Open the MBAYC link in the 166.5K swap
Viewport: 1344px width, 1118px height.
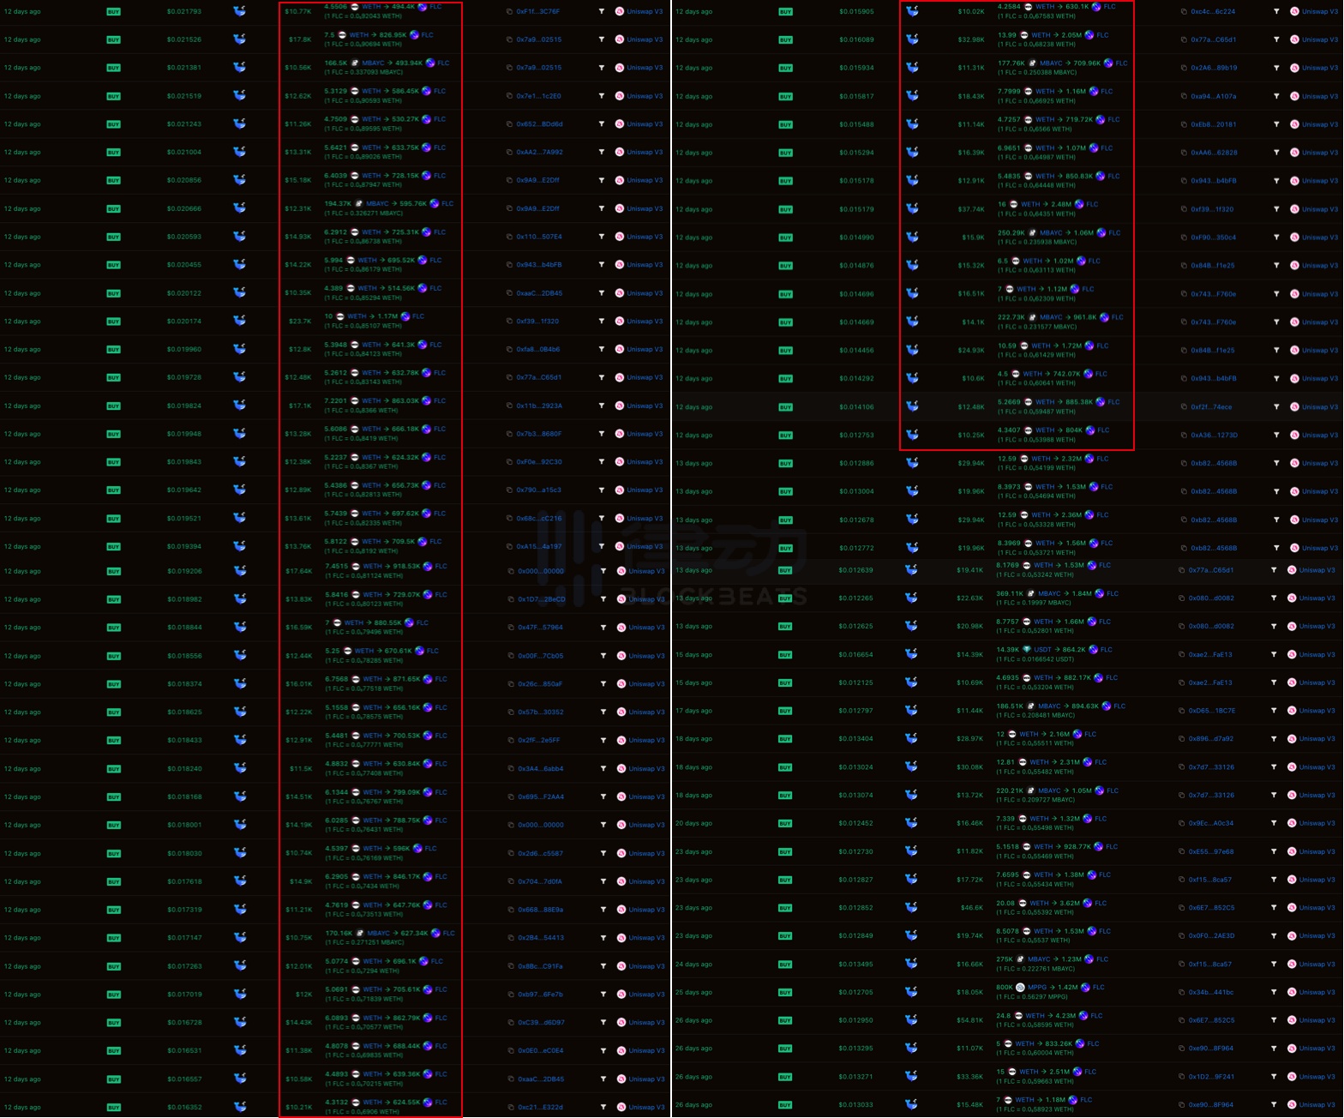(373, 63)
